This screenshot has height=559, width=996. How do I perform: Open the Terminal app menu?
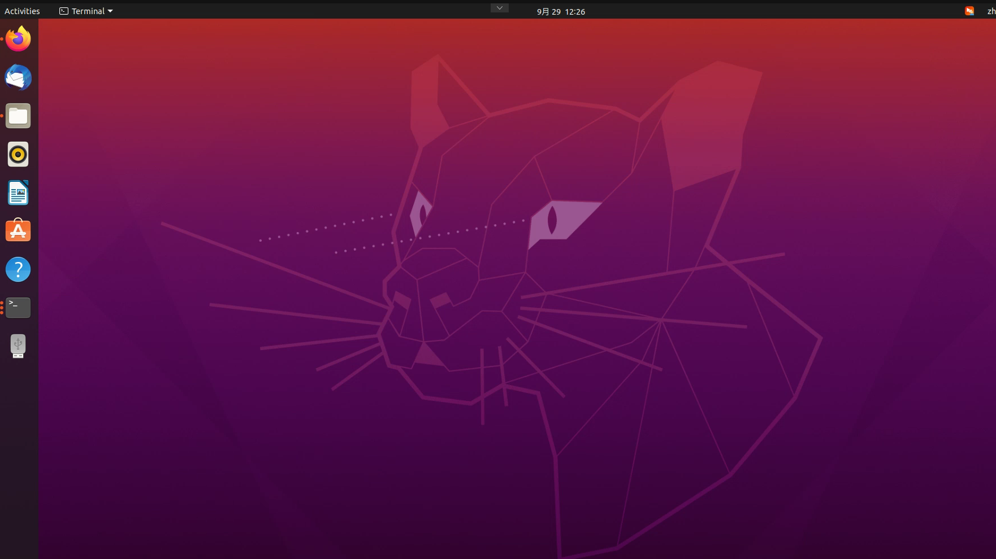pyautogui.click(x=86, y=11)
